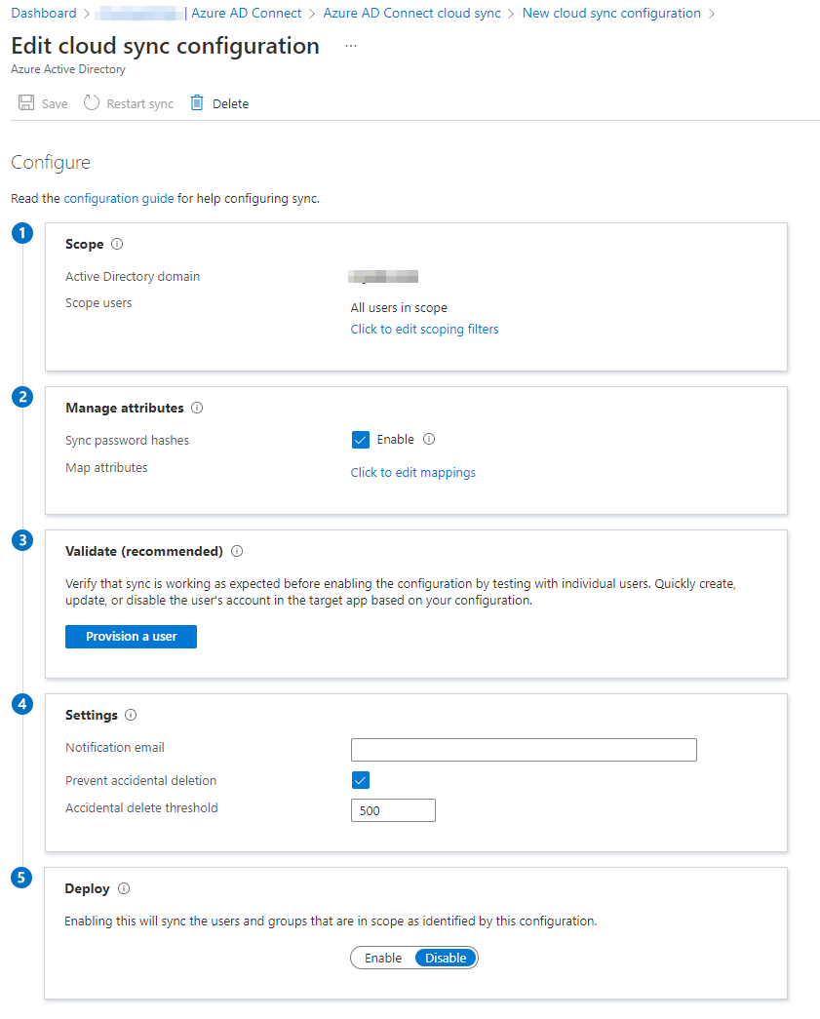The image size is (820, 1019).
Task: Click the 'All users in scope' text
Action: click(399, 307)
